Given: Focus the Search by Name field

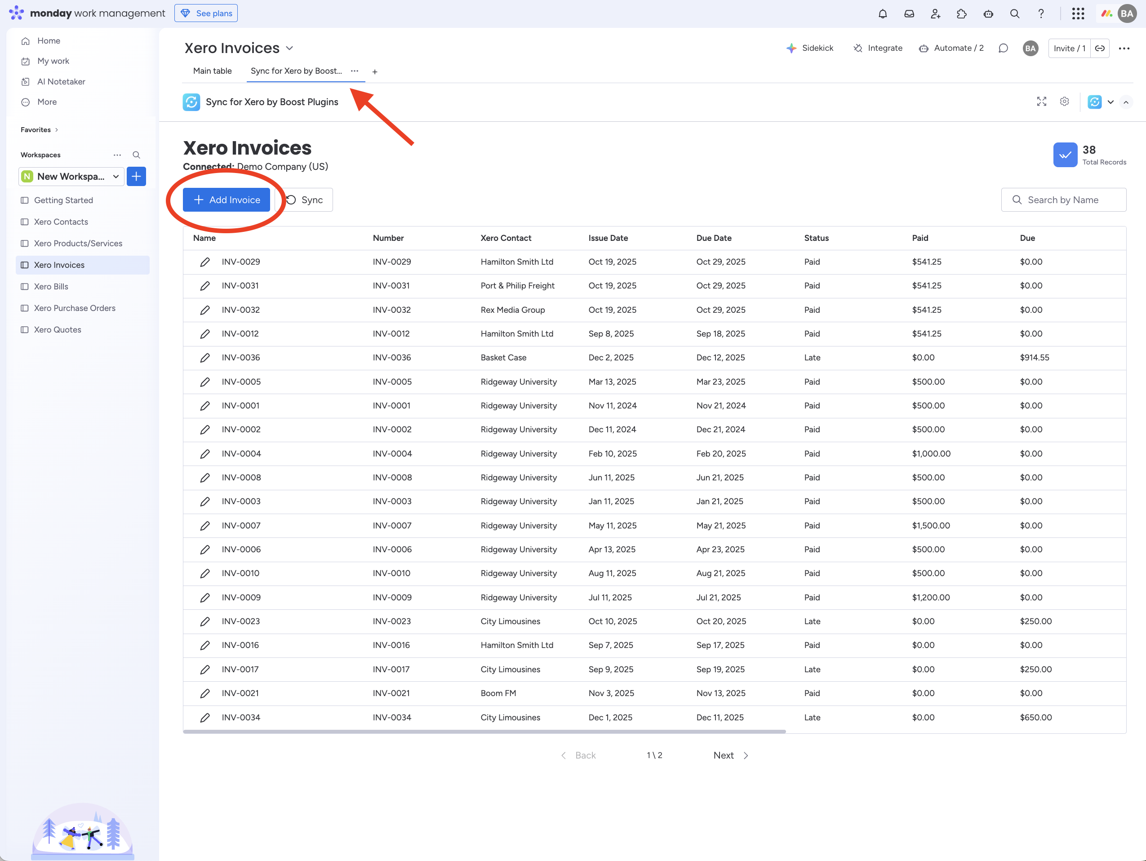Looking at the screenshot, I should click(1063, 200).
